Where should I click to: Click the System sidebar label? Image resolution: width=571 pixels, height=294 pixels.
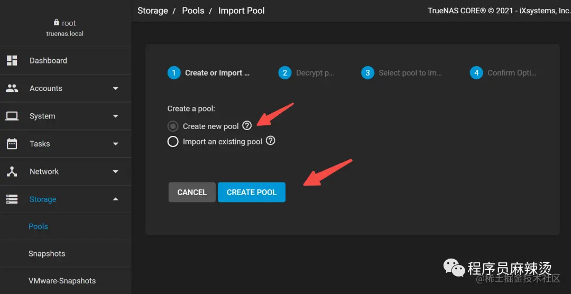(42, 116)
